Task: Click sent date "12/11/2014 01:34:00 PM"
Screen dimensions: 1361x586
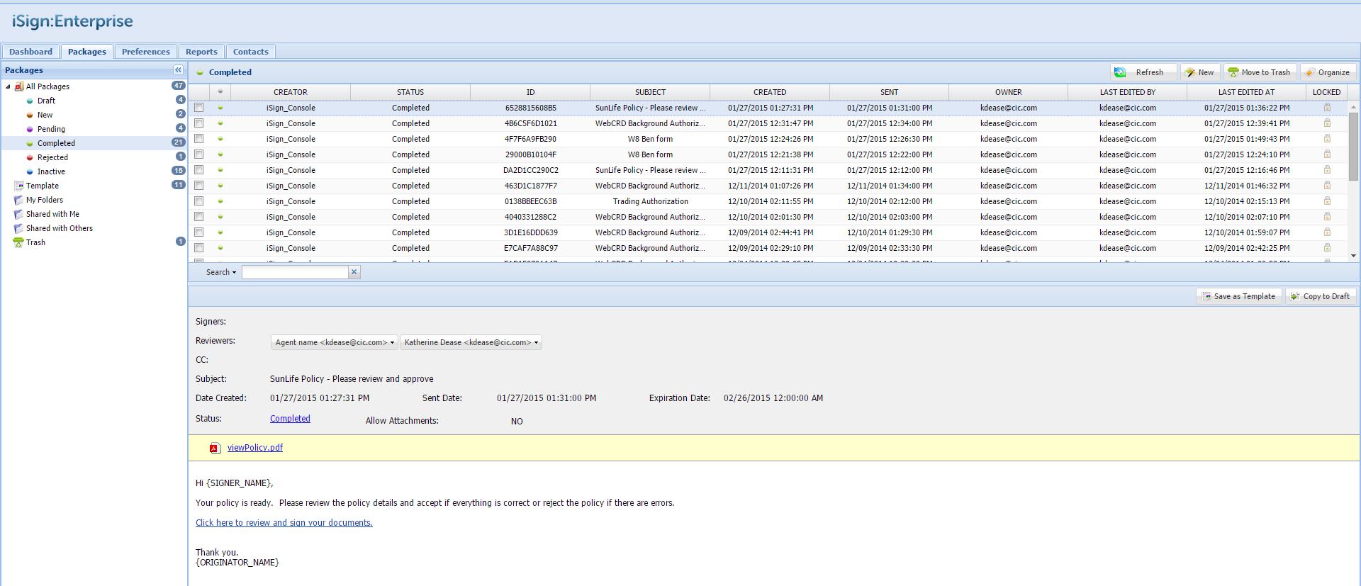Action: [890, 186]
